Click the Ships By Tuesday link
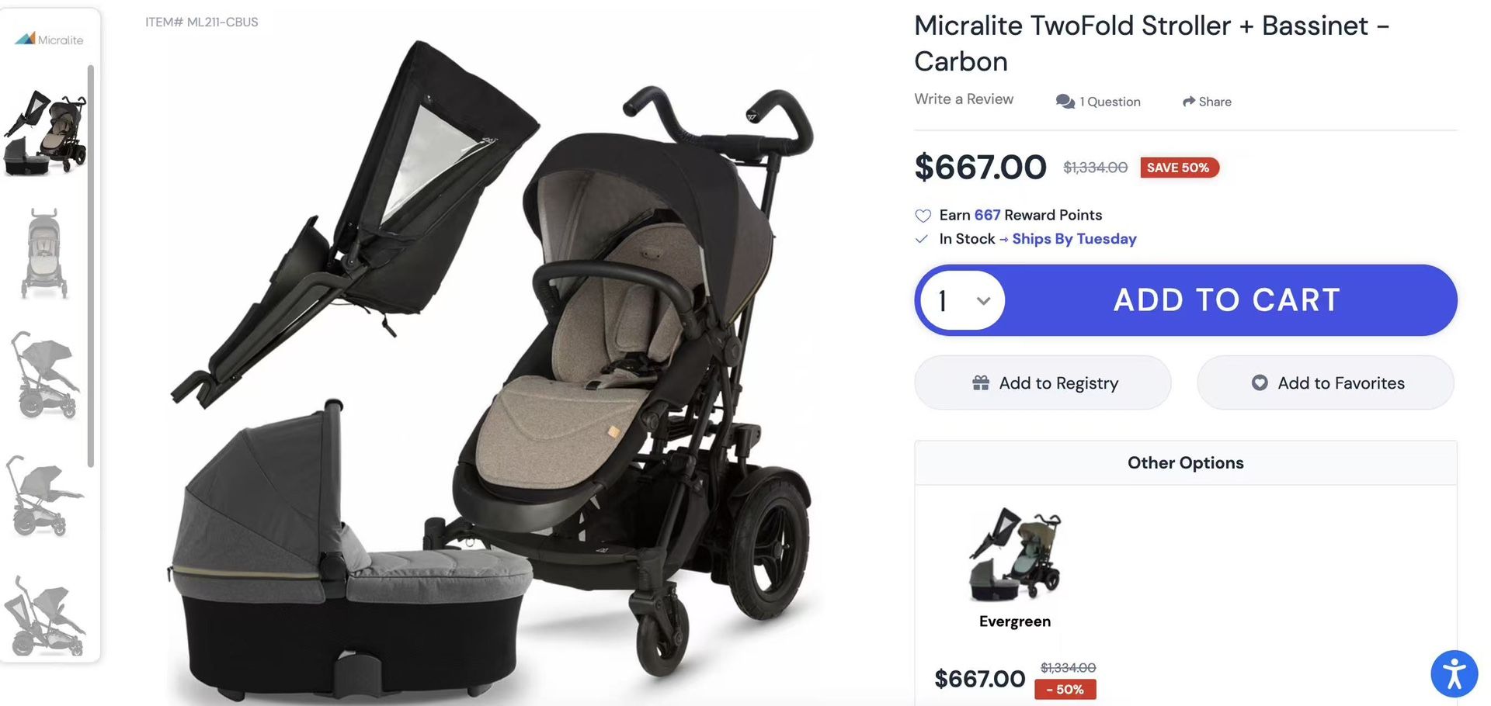1491x706 pixels. (1074, 239)
